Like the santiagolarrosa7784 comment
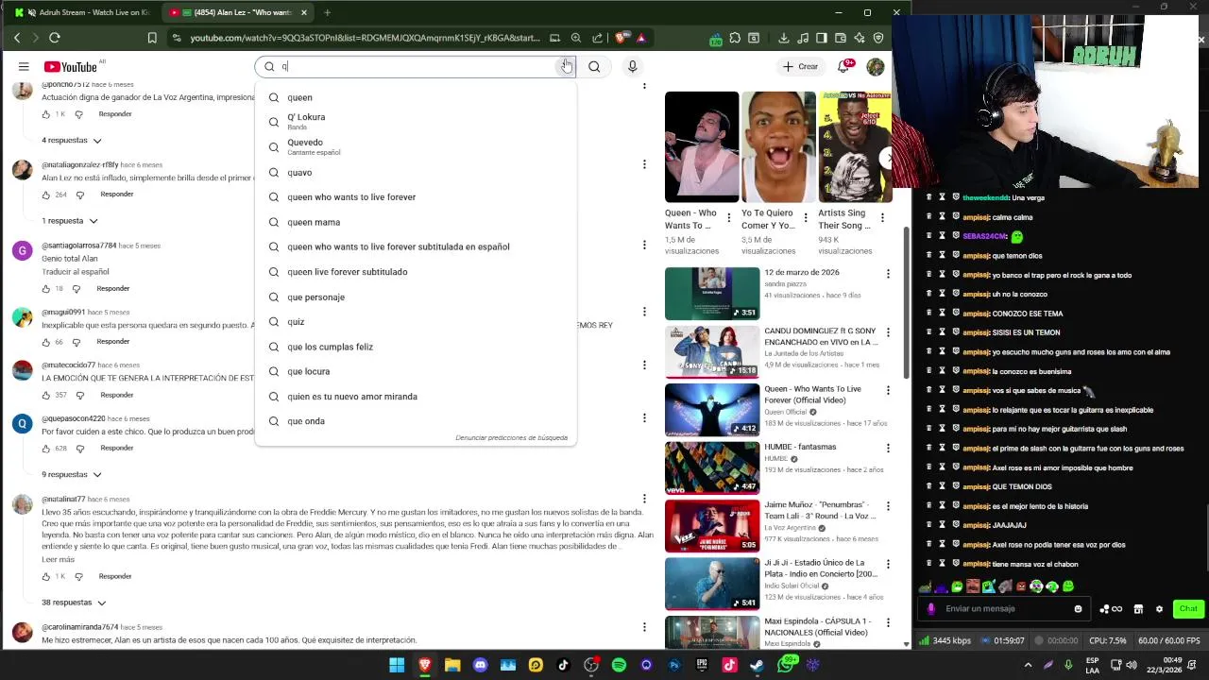The image size is (1209, 680). coord(45,289)
